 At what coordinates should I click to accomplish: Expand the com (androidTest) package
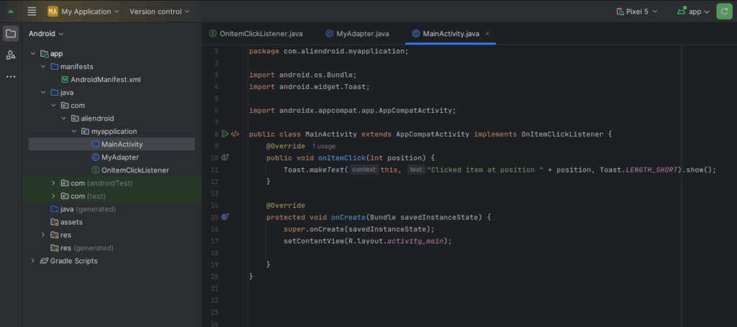(53, 183)
